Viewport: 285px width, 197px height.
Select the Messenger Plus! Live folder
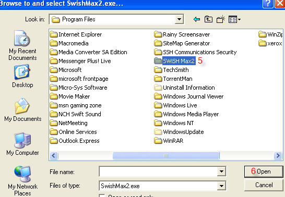click(80, 61)
